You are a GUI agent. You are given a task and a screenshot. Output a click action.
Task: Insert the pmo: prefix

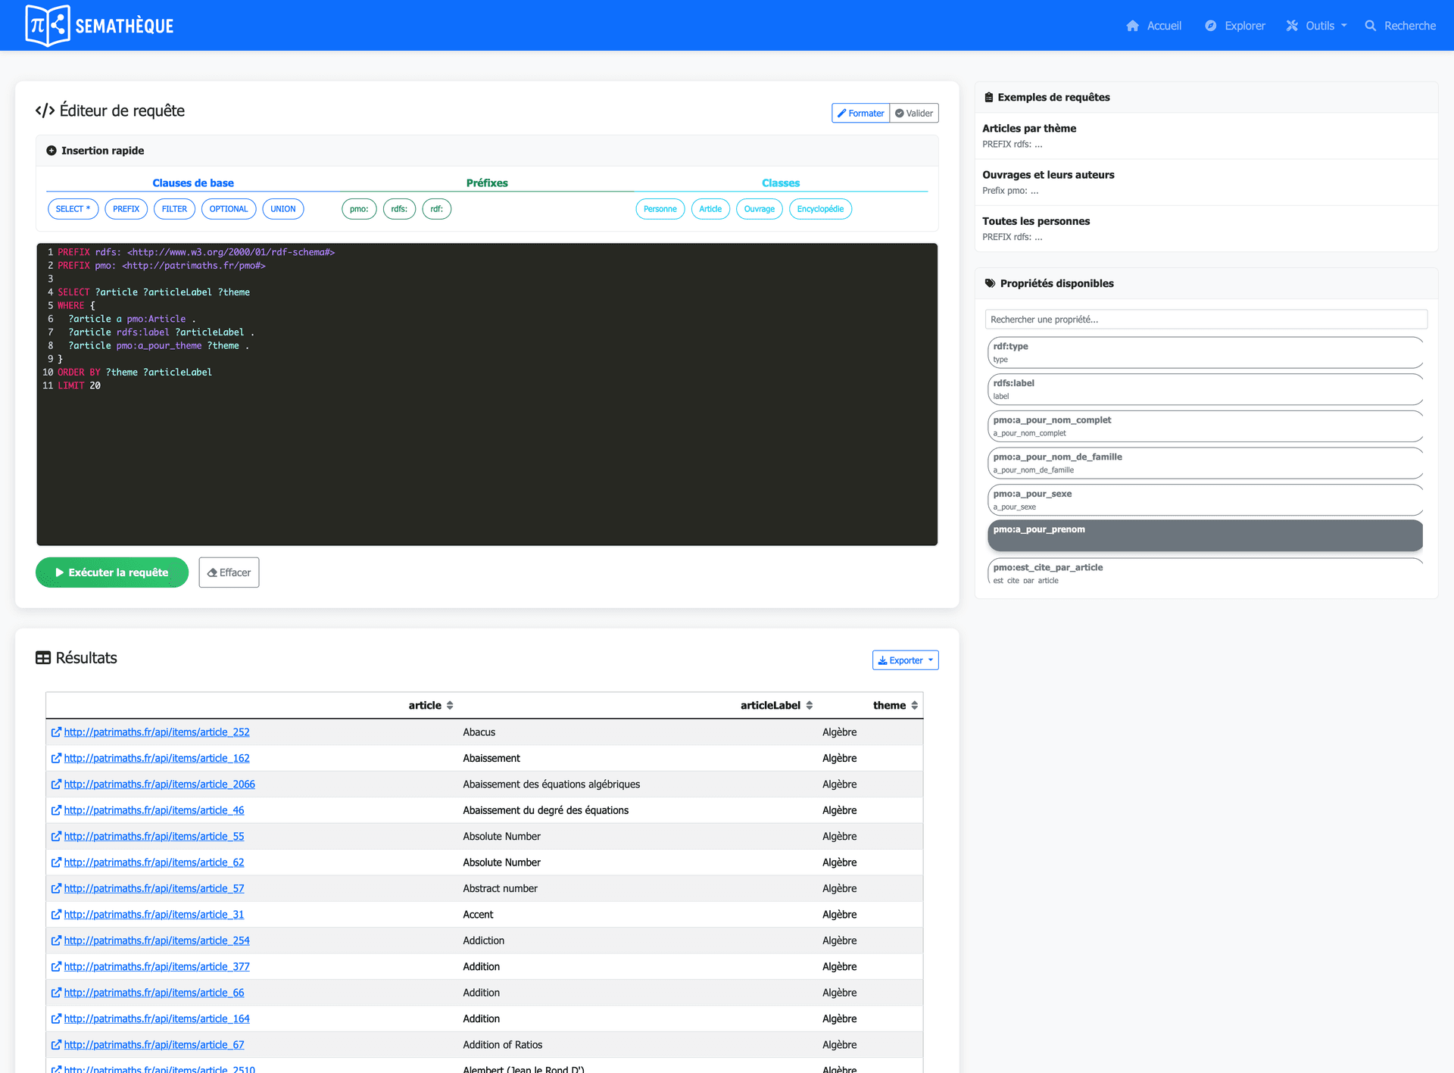pyautogui.click(x=359, y=209)
